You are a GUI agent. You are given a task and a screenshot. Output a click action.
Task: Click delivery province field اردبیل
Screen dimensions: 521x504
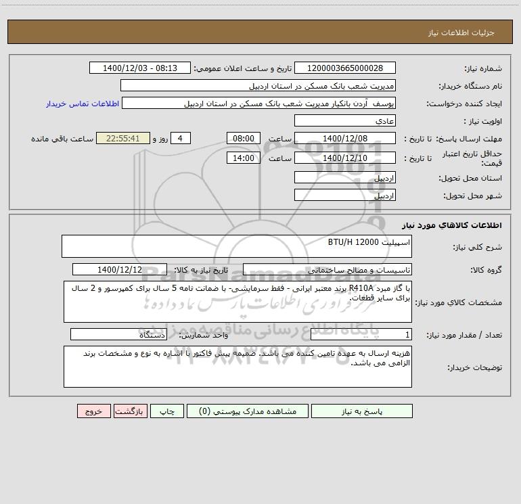(x=345, y=177)
